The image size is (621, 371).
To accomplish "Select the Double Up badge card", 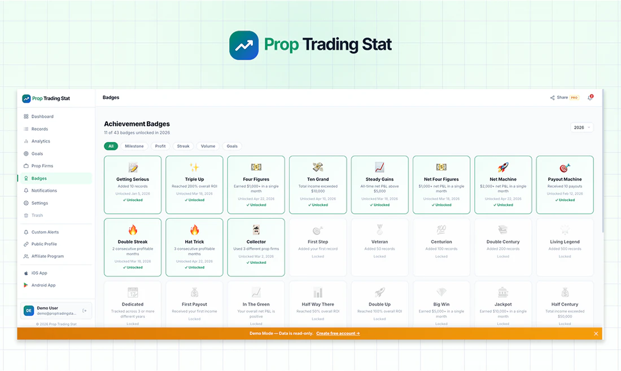I will (x=380, y=304).
